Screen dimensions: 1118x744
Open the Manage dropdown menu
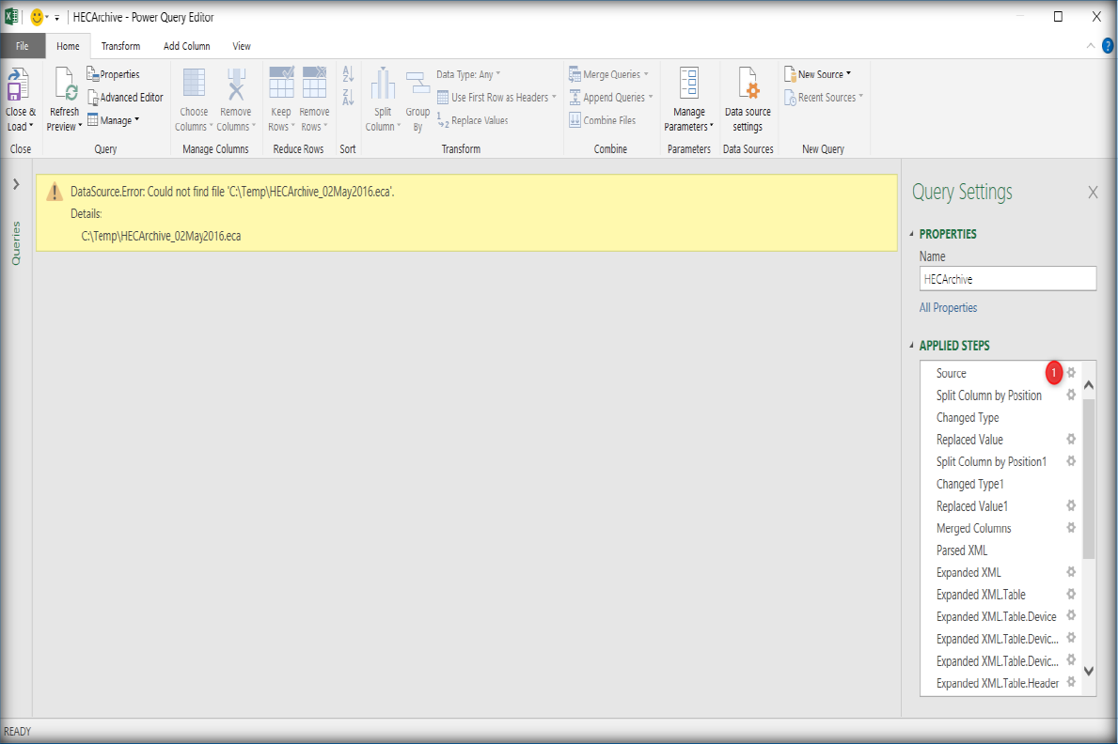pyautogui.click(x=114, y=120)
